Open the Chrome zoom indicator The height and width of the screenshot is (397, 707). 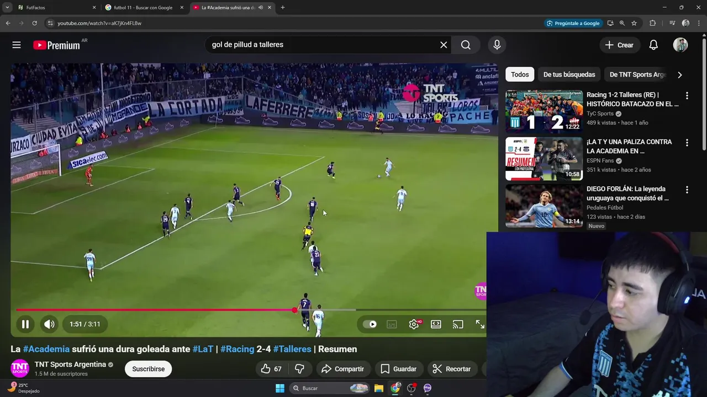point(622,23)
